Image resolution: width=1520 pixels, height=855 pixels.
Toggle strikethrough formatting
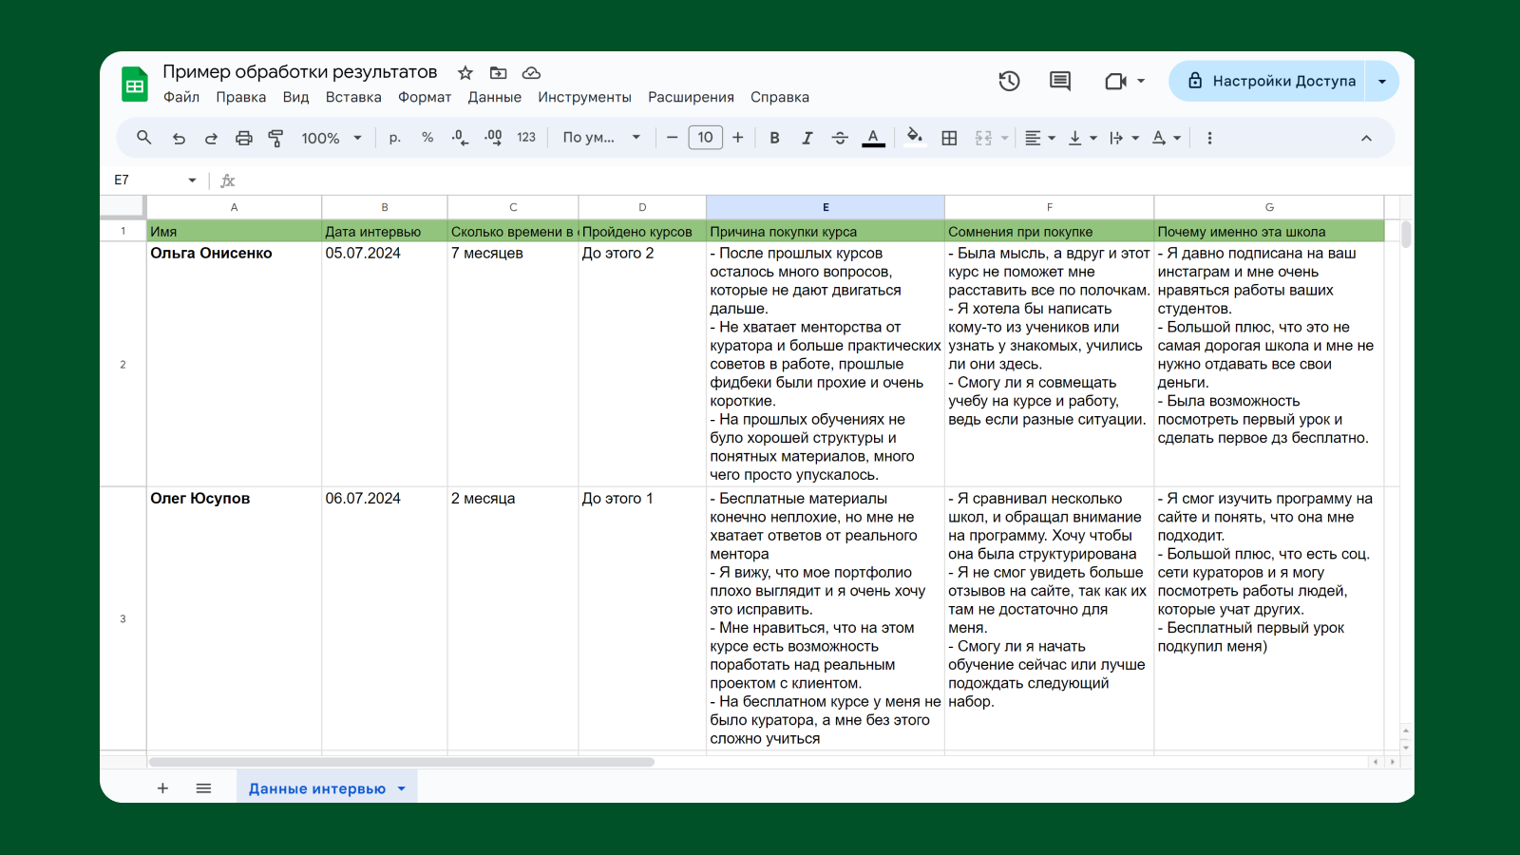coord(840,138)
